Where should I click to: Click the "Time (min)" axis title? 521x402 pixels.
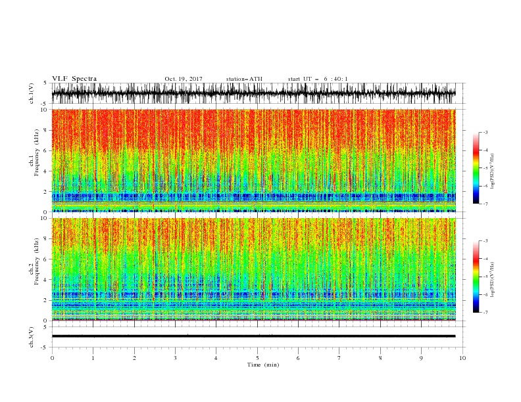point(263,365)
